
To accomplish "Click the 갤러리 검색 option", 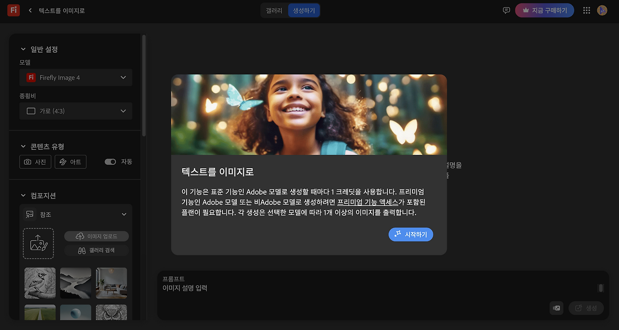I will click(x=96, y=250).
